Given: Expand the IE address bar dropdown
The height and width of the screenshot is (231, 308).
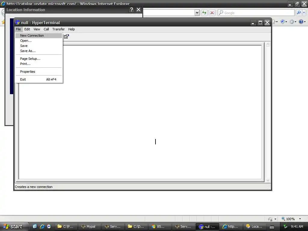Looking at the screenshot, I should (x=197, y=13).
